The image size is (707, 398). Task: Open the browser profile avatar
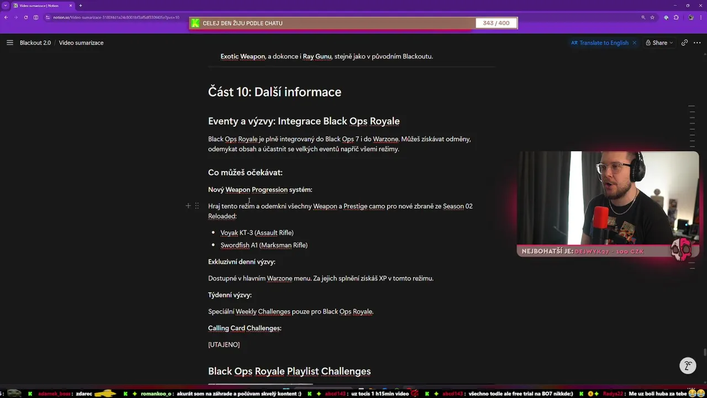point(691,17)
